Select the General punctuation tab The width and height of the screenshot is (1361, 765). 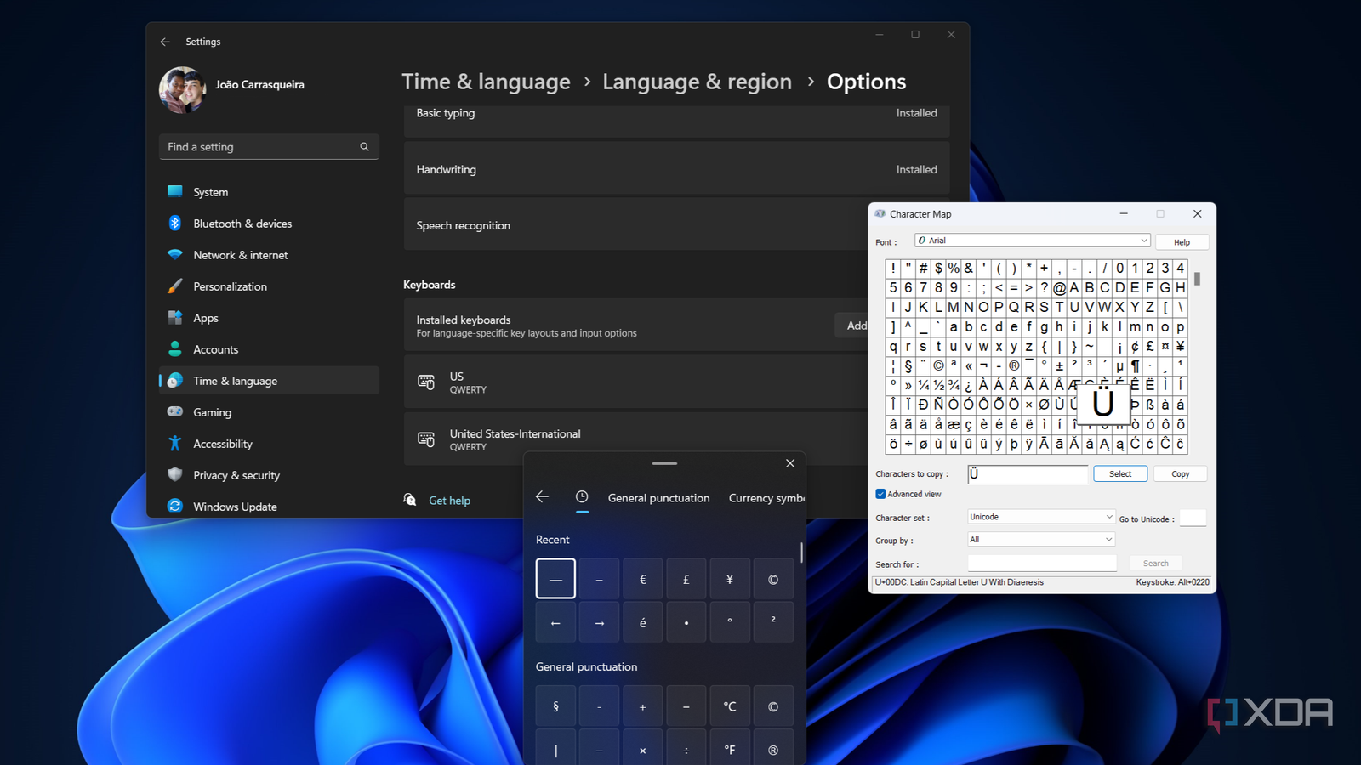(x=658, y=497)
